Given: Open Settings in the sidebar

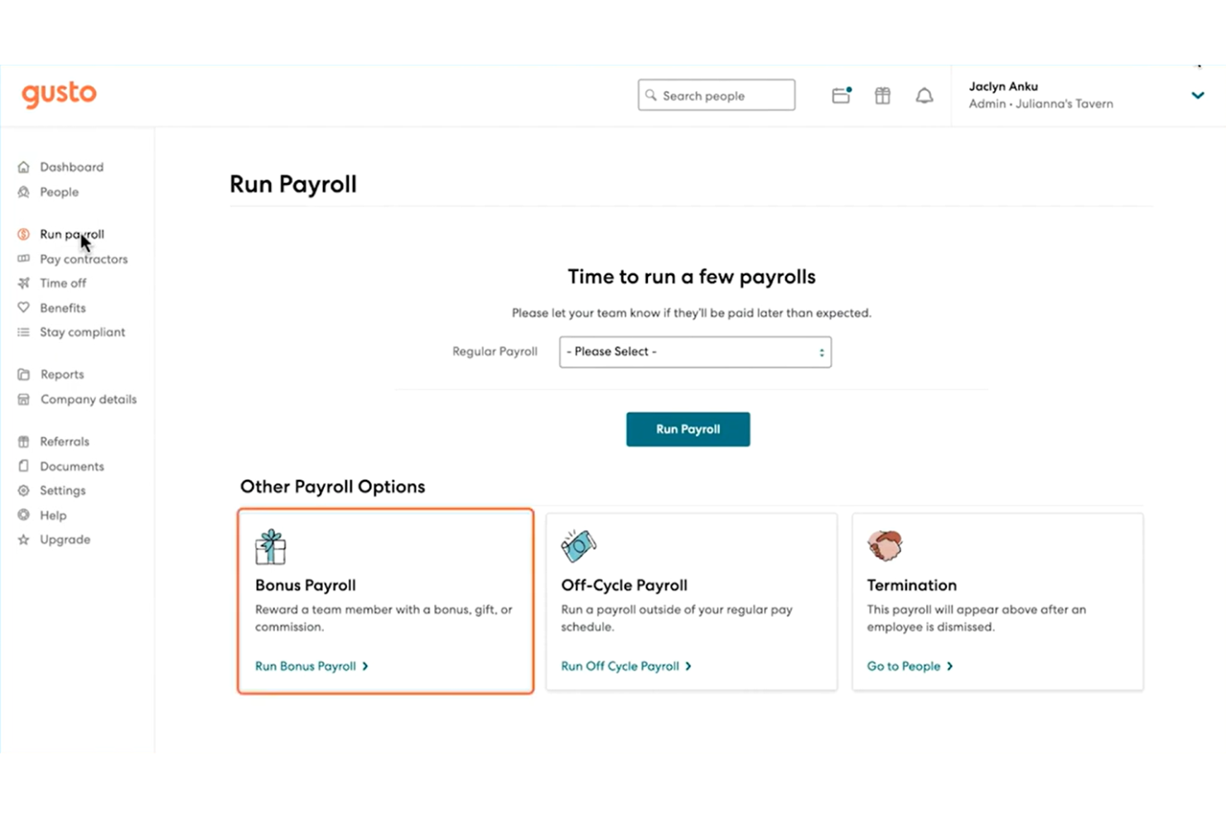Looking at the screenshot, I should click(x=63, y=491).
